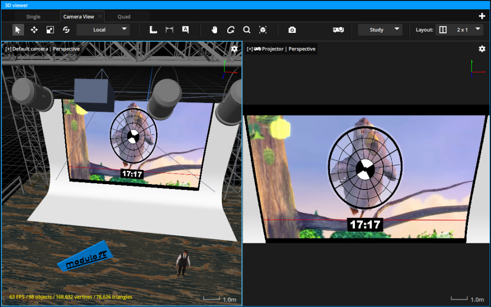Select the Rotate transform tool
Image resolution: width=491 pixels, height=307 pixels.
pos(66,29)
